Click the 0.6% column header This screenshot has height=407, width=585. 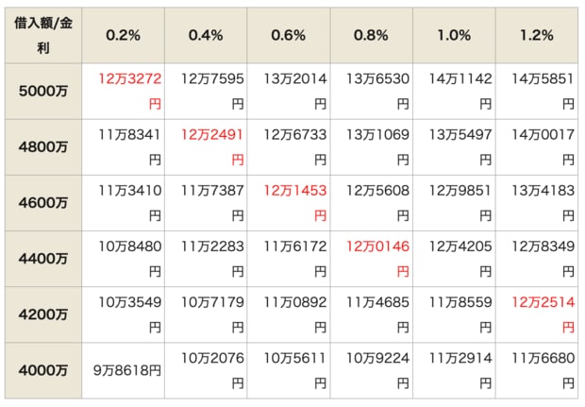(289, 36)
